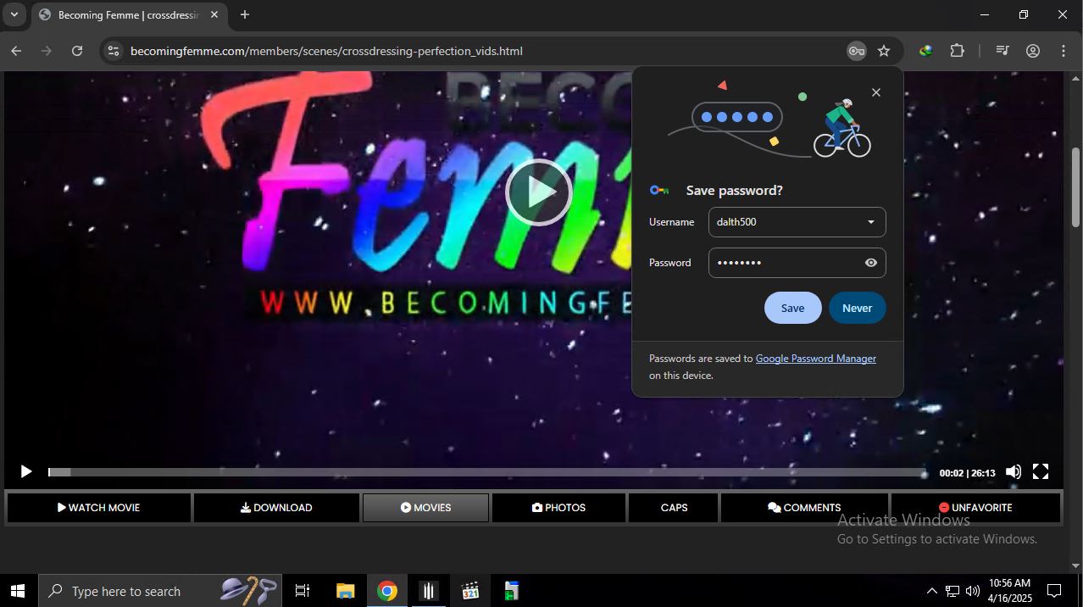
Task: Open File Explorer from the taskbar
Action: pos(345,591)
